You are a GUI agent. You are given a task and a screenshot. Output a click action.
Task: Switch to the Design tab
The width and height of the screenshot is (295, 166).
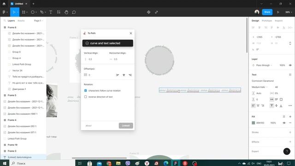pyautogui.click(x=255, y=21)
